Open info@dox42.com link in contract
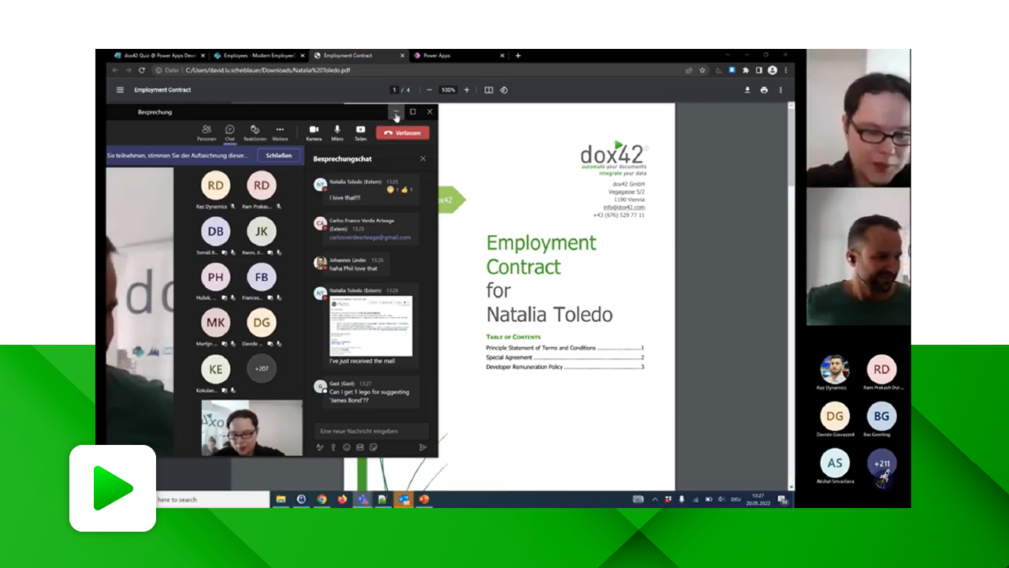The image size is (1009, 568). tap(624, 207)
